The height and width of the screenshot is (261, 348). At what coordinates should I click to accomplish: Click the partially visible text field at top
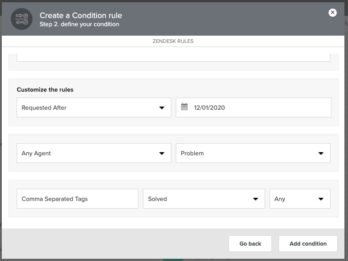pyautogui.click(x=174, y=58)
